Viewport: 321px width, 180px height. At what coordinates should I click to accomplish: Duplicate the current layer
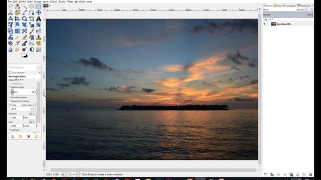291,174
